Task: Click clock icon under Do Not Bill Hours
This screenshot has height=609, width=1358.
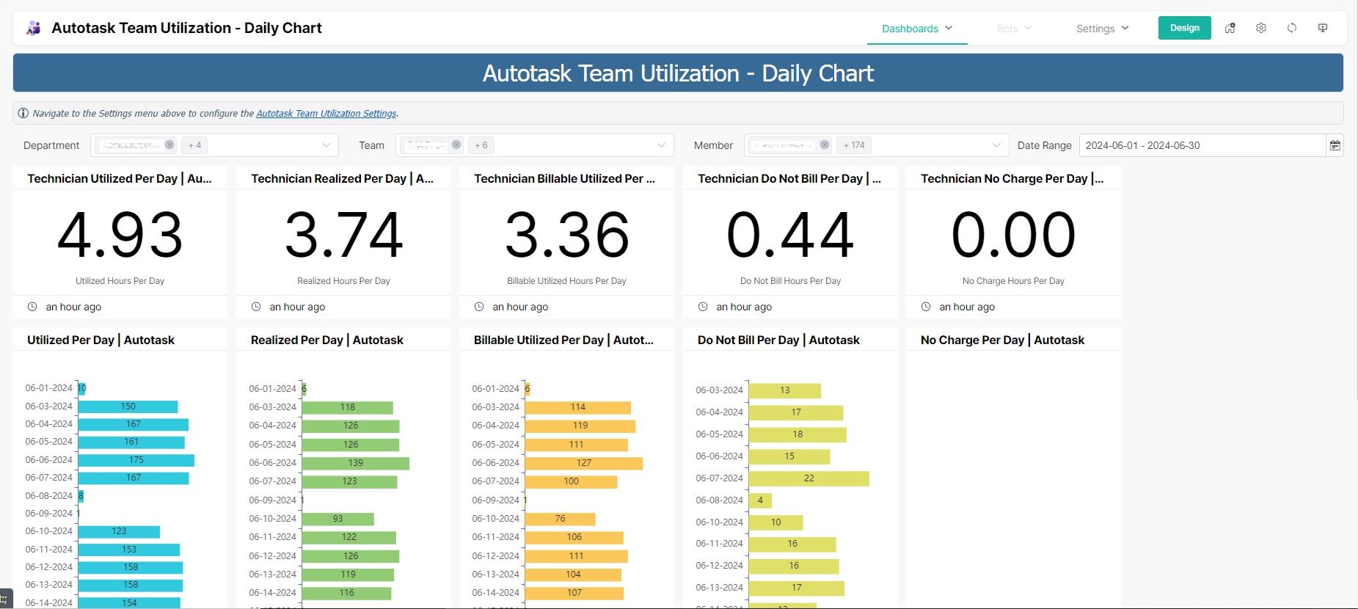Action: tap(703, 307)
